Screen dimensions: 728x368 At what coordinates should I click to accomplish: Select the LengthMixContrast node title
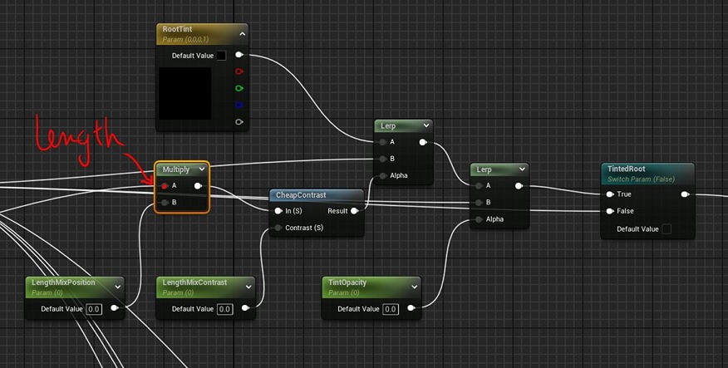coord(194,282)
